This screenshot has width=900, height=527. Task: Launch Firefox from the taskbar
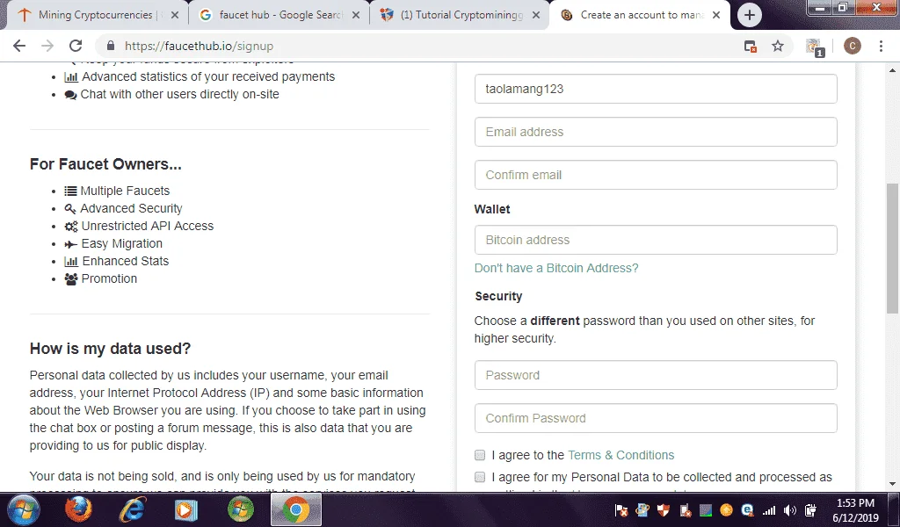(78, 509)
